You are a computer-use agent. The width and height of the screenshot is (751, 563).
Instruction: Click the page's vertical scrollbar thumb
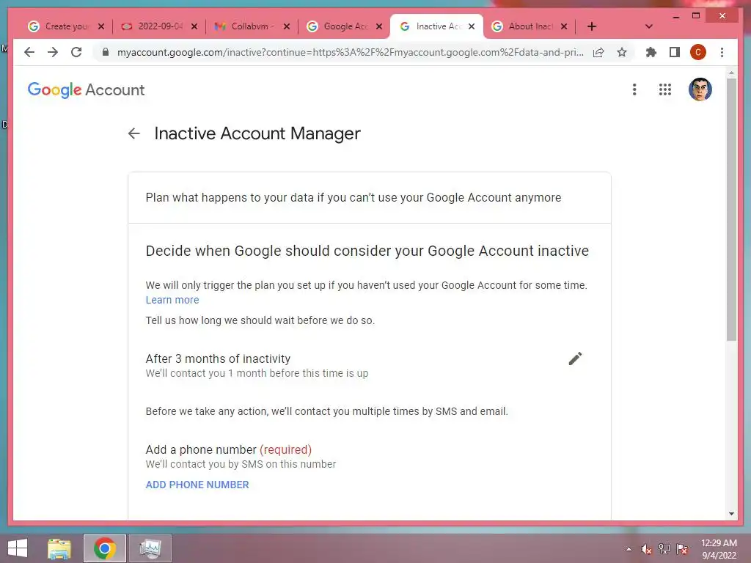731,210
